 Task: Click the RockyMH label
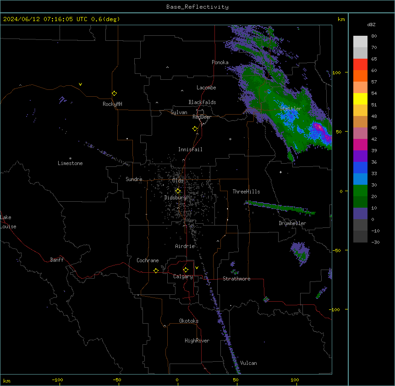tap(112, 104)
